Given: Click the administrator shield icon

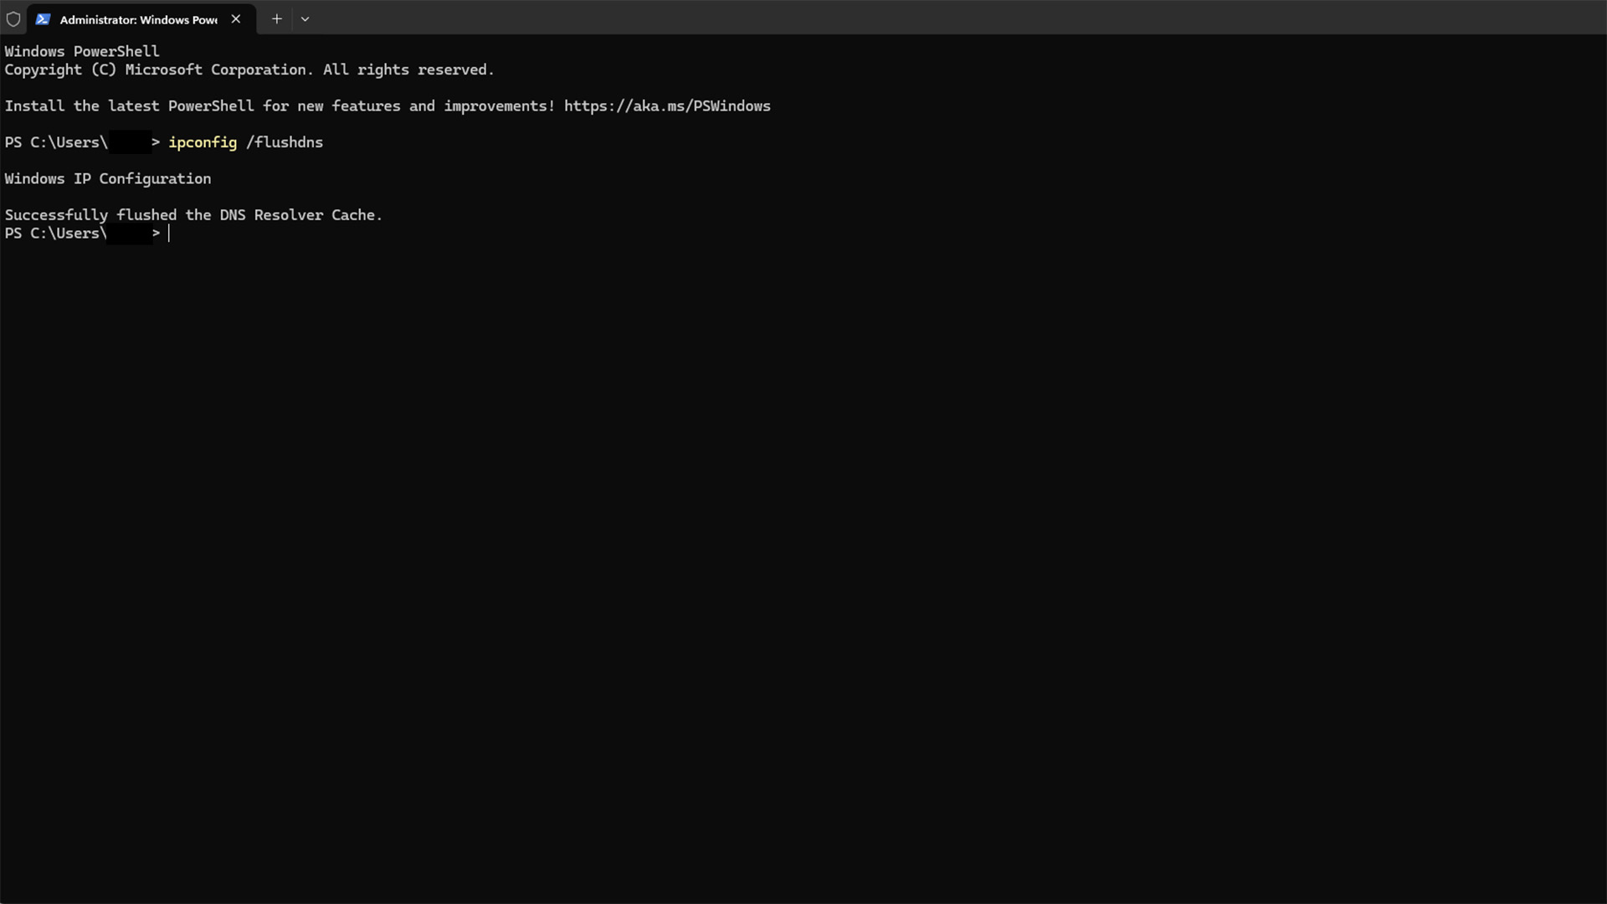Looking at the screenshot, I should pyautogui.click(x=13, y=19).
